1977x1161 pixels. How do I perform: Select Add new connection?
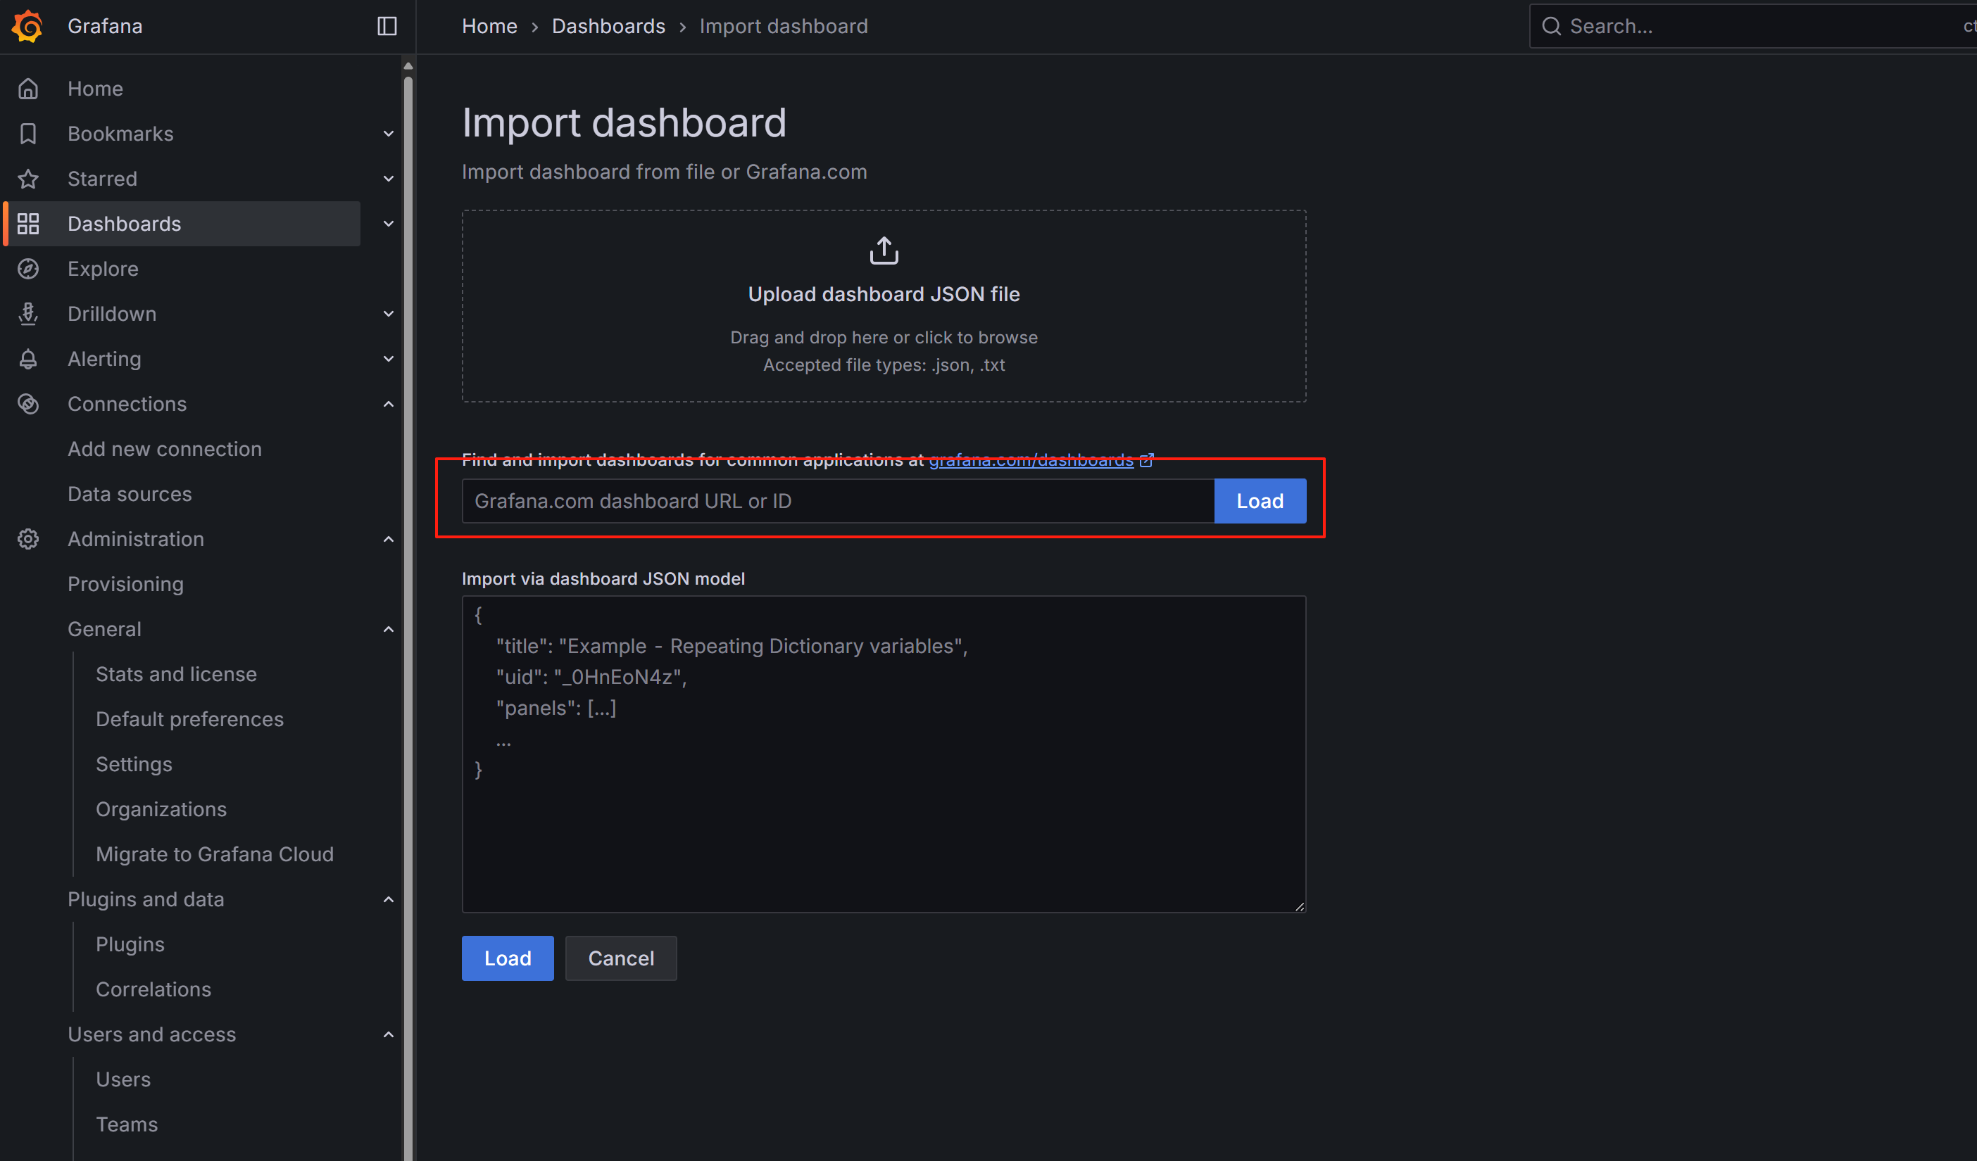(x=165, y=449)
